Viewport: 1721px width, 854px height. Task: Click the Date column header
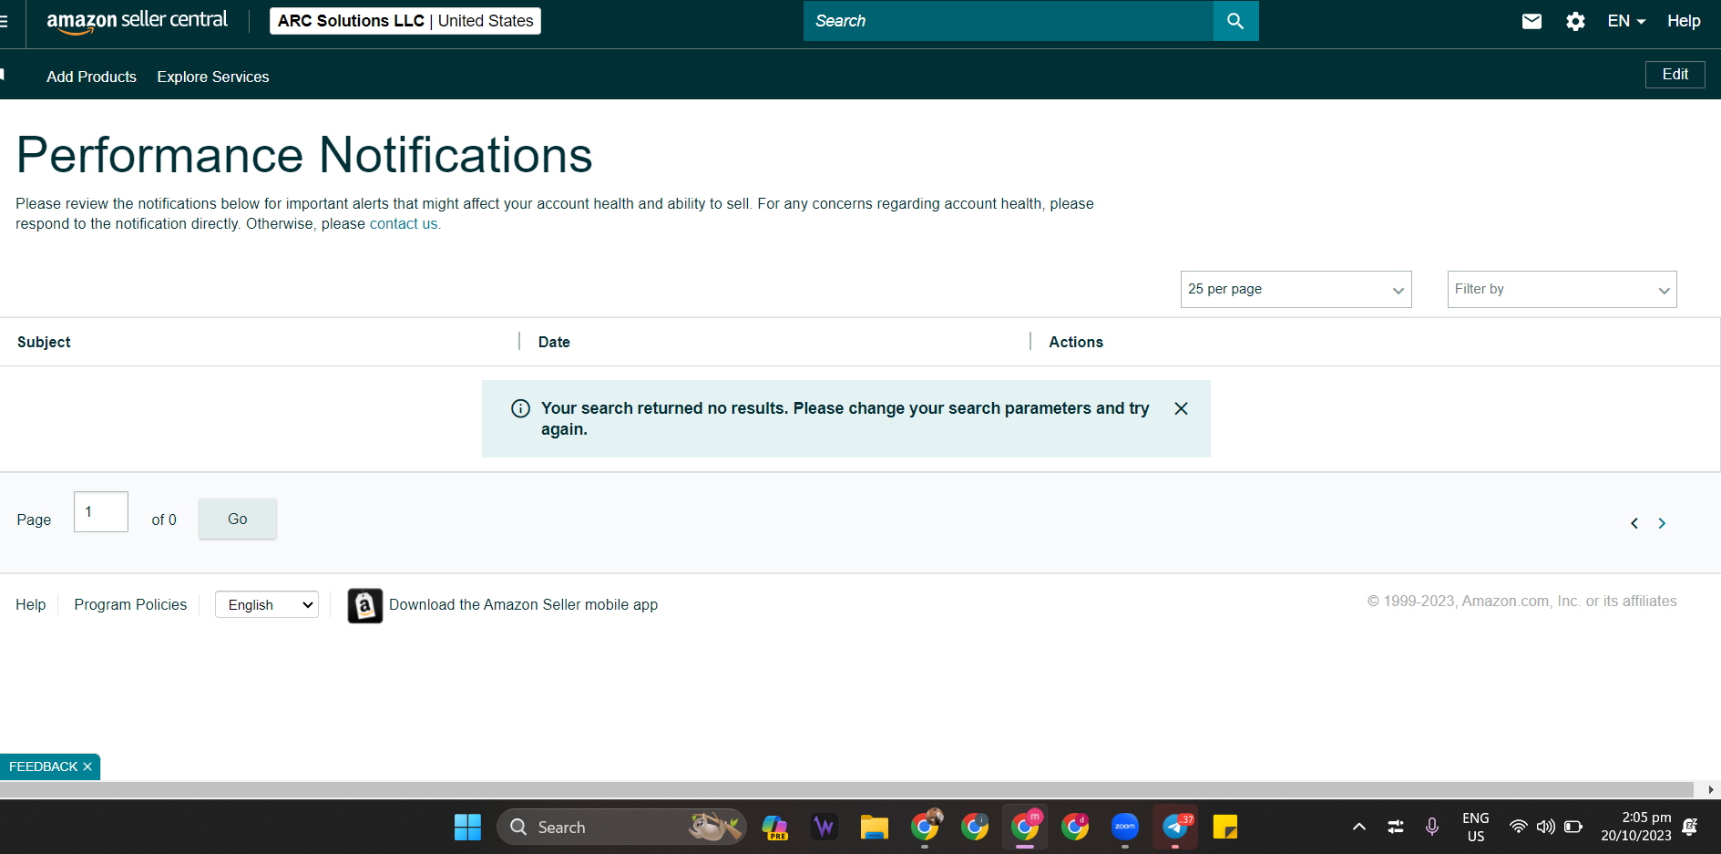[x=554, y=342]
